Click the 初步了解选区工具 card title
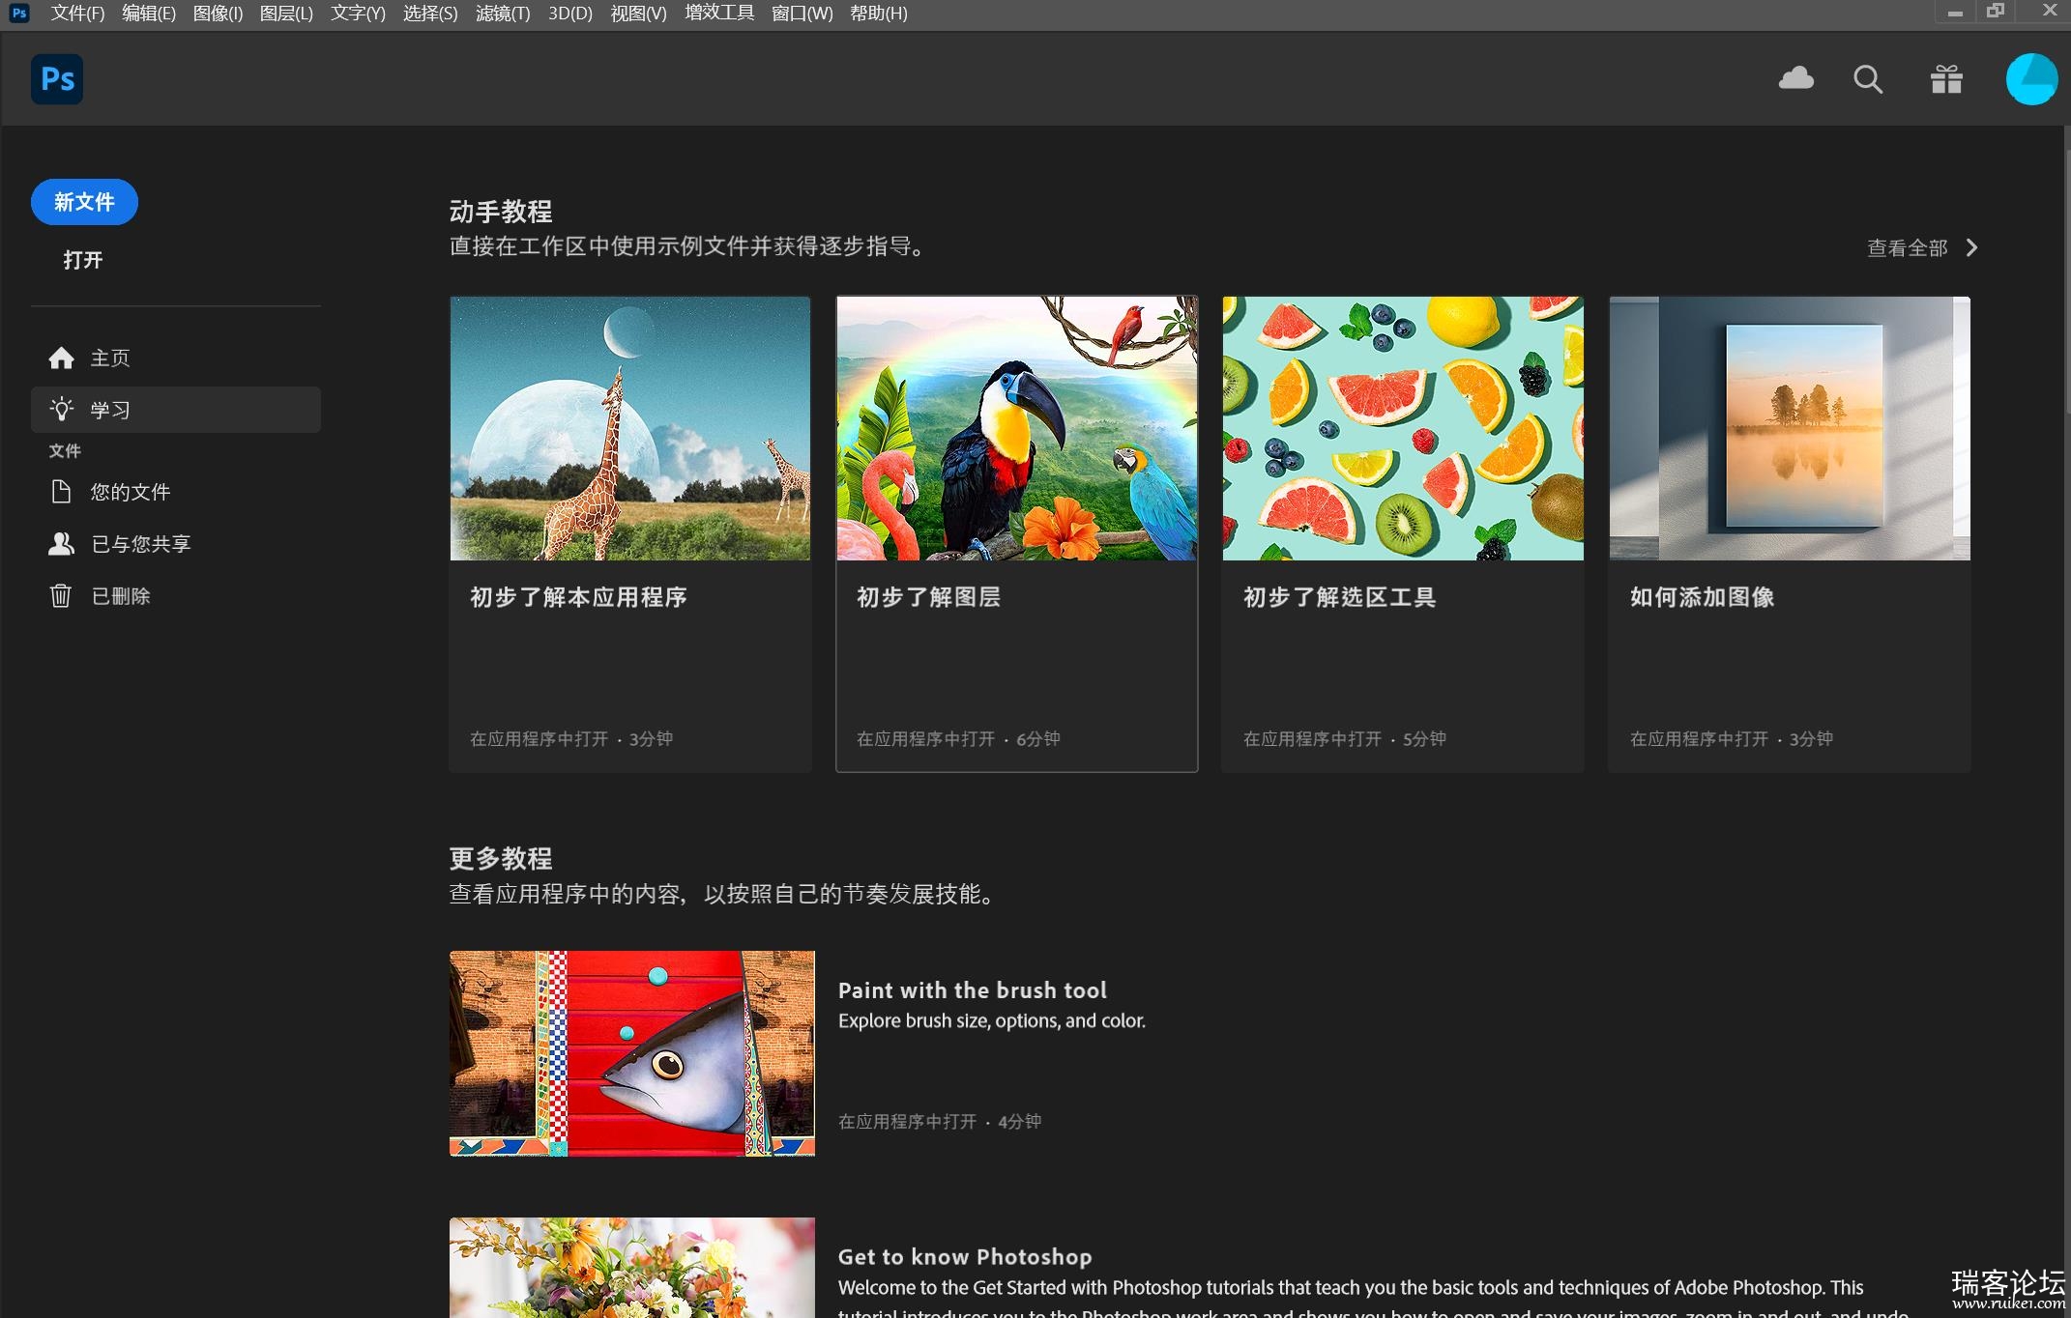2071x1318 pixels. tap(1339, 597)
